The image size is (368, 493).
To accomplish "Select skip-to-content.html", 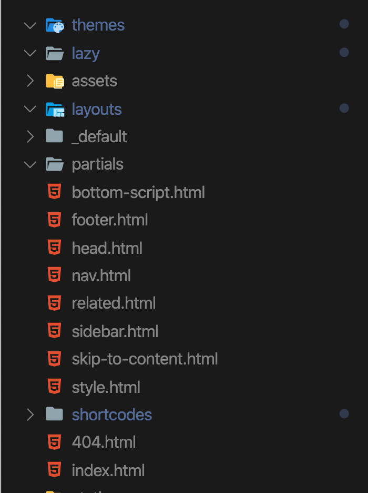I will 145,359.
